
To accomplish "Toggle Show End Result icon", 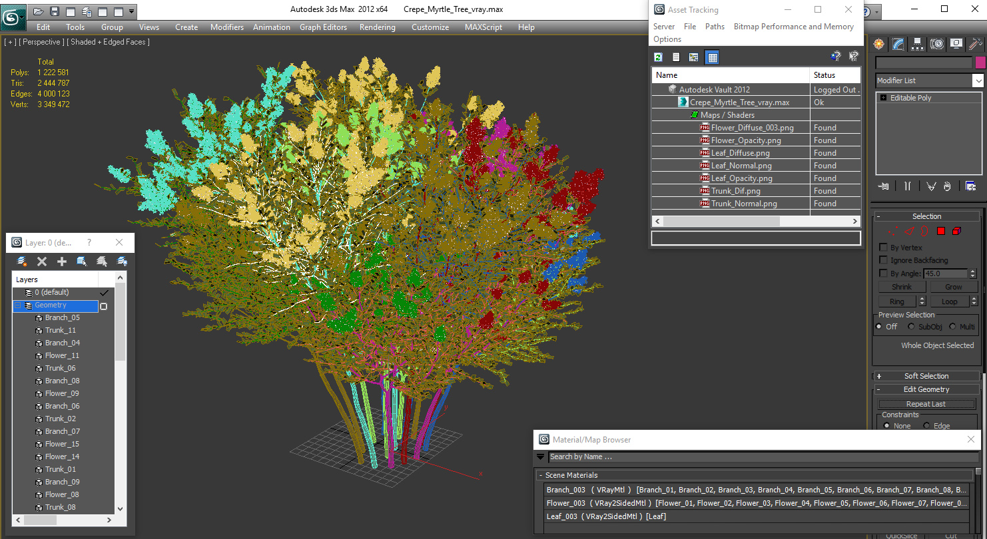I will (x=907, y=186).
